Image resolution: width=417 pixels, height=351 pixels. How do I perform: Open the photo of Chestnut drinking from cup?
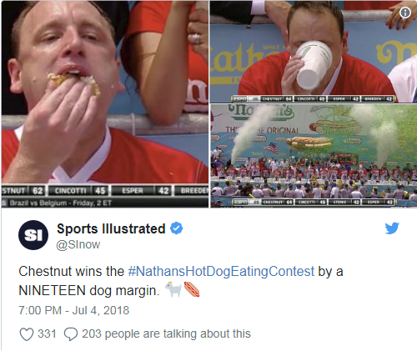coord(314,52)
